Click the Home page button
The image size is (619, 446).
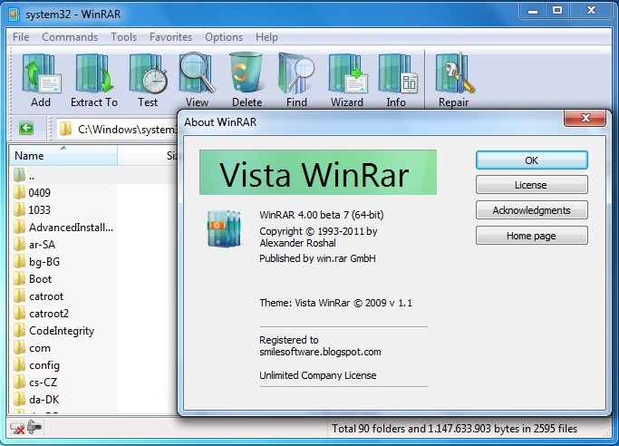(532, 236)
